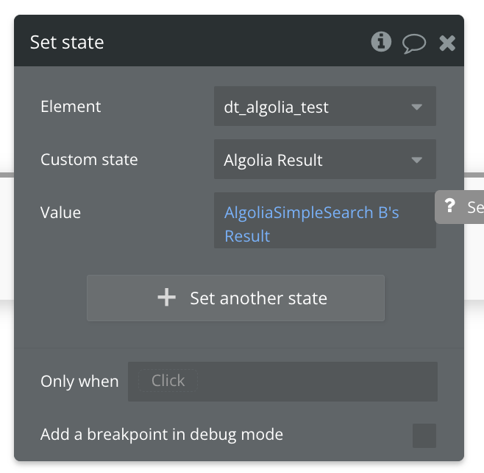Click the plus icon beside Set another state

167,298
